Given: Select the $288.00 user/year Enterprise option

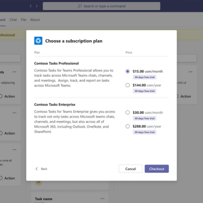Looking at the screenshot, I should pyautogui.click(x=127, y=126).
